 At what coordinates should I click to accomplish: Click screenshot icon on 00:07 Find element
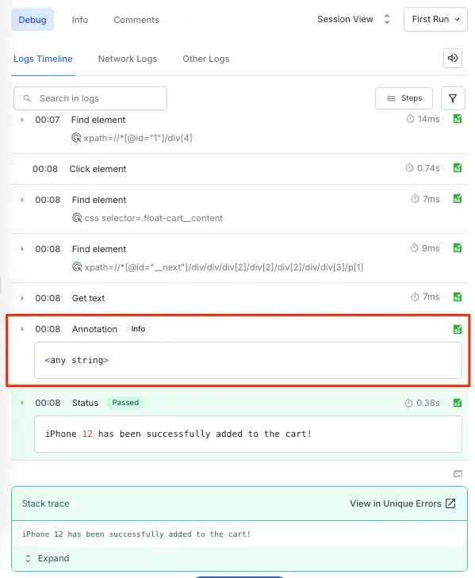(x=458, y=119)
